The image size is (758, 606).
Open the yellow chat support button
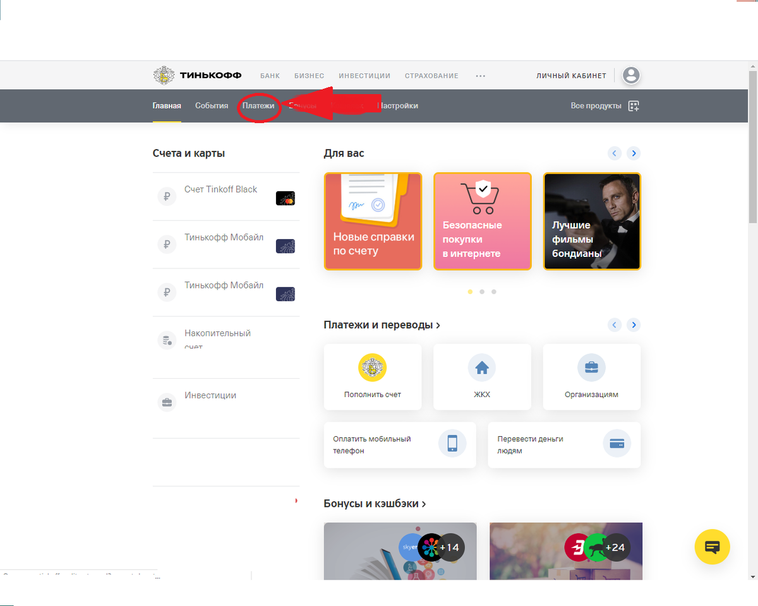[713, 547]
